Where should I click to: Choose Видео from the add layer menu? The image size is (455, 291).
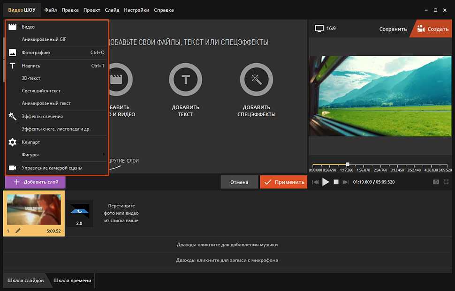point(28,27)
